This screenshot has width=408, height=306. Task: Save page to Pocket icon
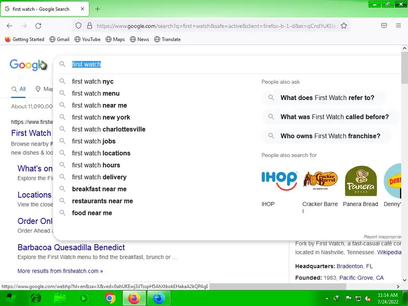[x=384, y=25]
